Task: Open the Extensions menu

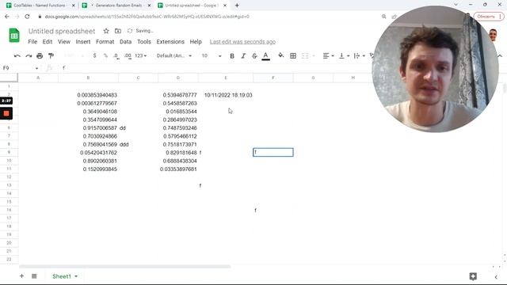Action: 170,42
